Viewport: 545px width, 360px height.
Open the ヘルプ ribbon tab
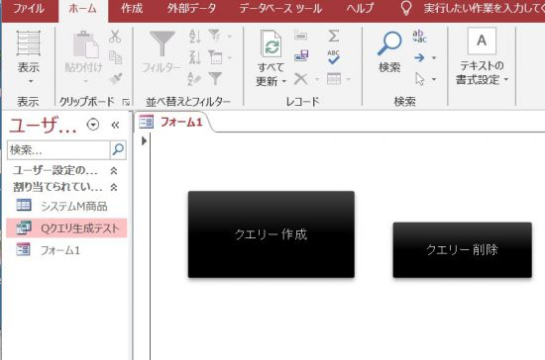(360, 8)
